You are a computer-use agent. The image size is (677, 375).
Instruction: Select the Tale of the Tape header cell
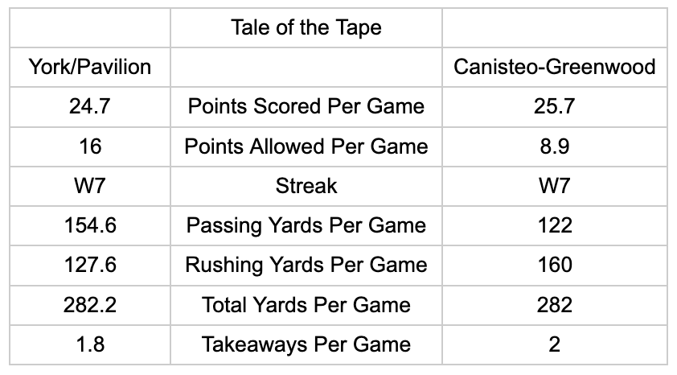point(306,27)
